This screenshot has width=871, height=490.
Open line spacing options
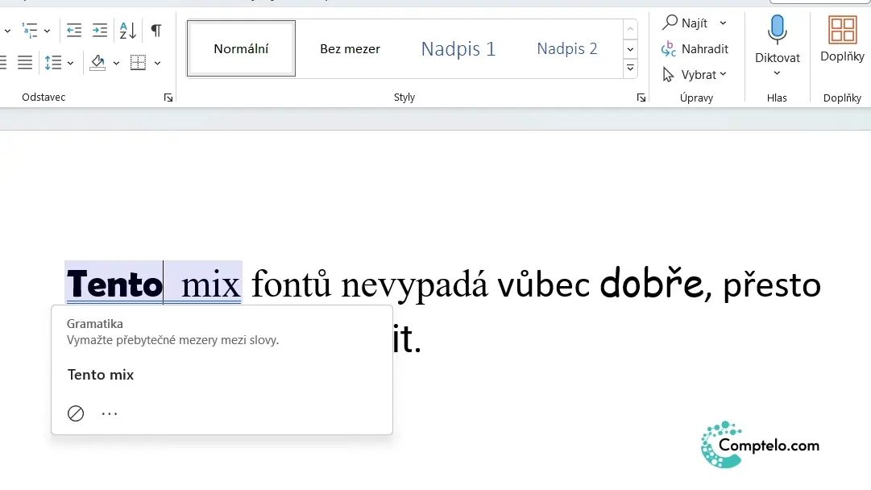point(53,62)
